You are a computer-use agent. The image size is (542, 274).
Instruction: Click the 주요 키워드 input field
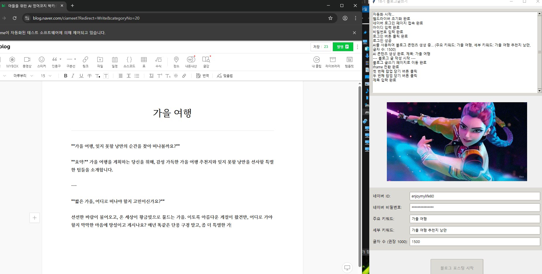point(475,219)
